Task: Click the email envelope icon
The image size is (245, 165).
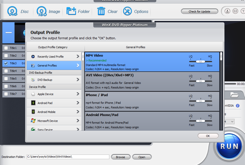Action: (235, 11)
